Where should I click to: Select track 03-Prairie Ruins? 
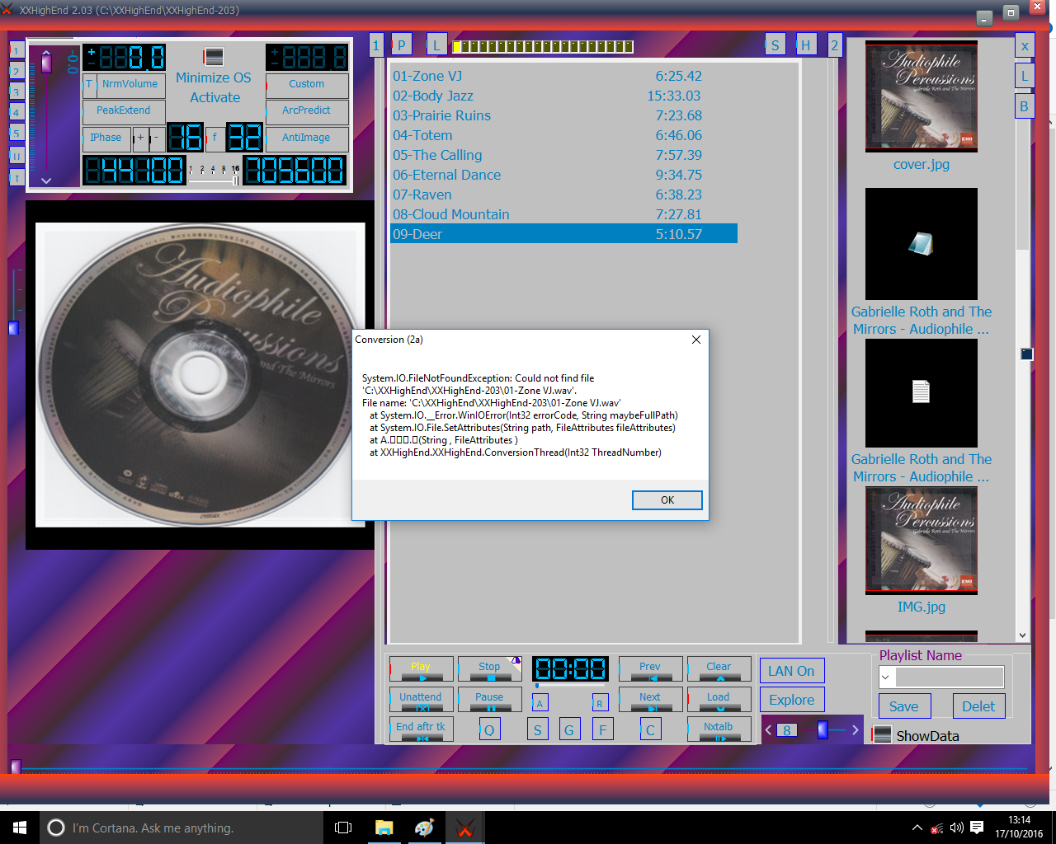pyautogui.click(x=563, y=115)
